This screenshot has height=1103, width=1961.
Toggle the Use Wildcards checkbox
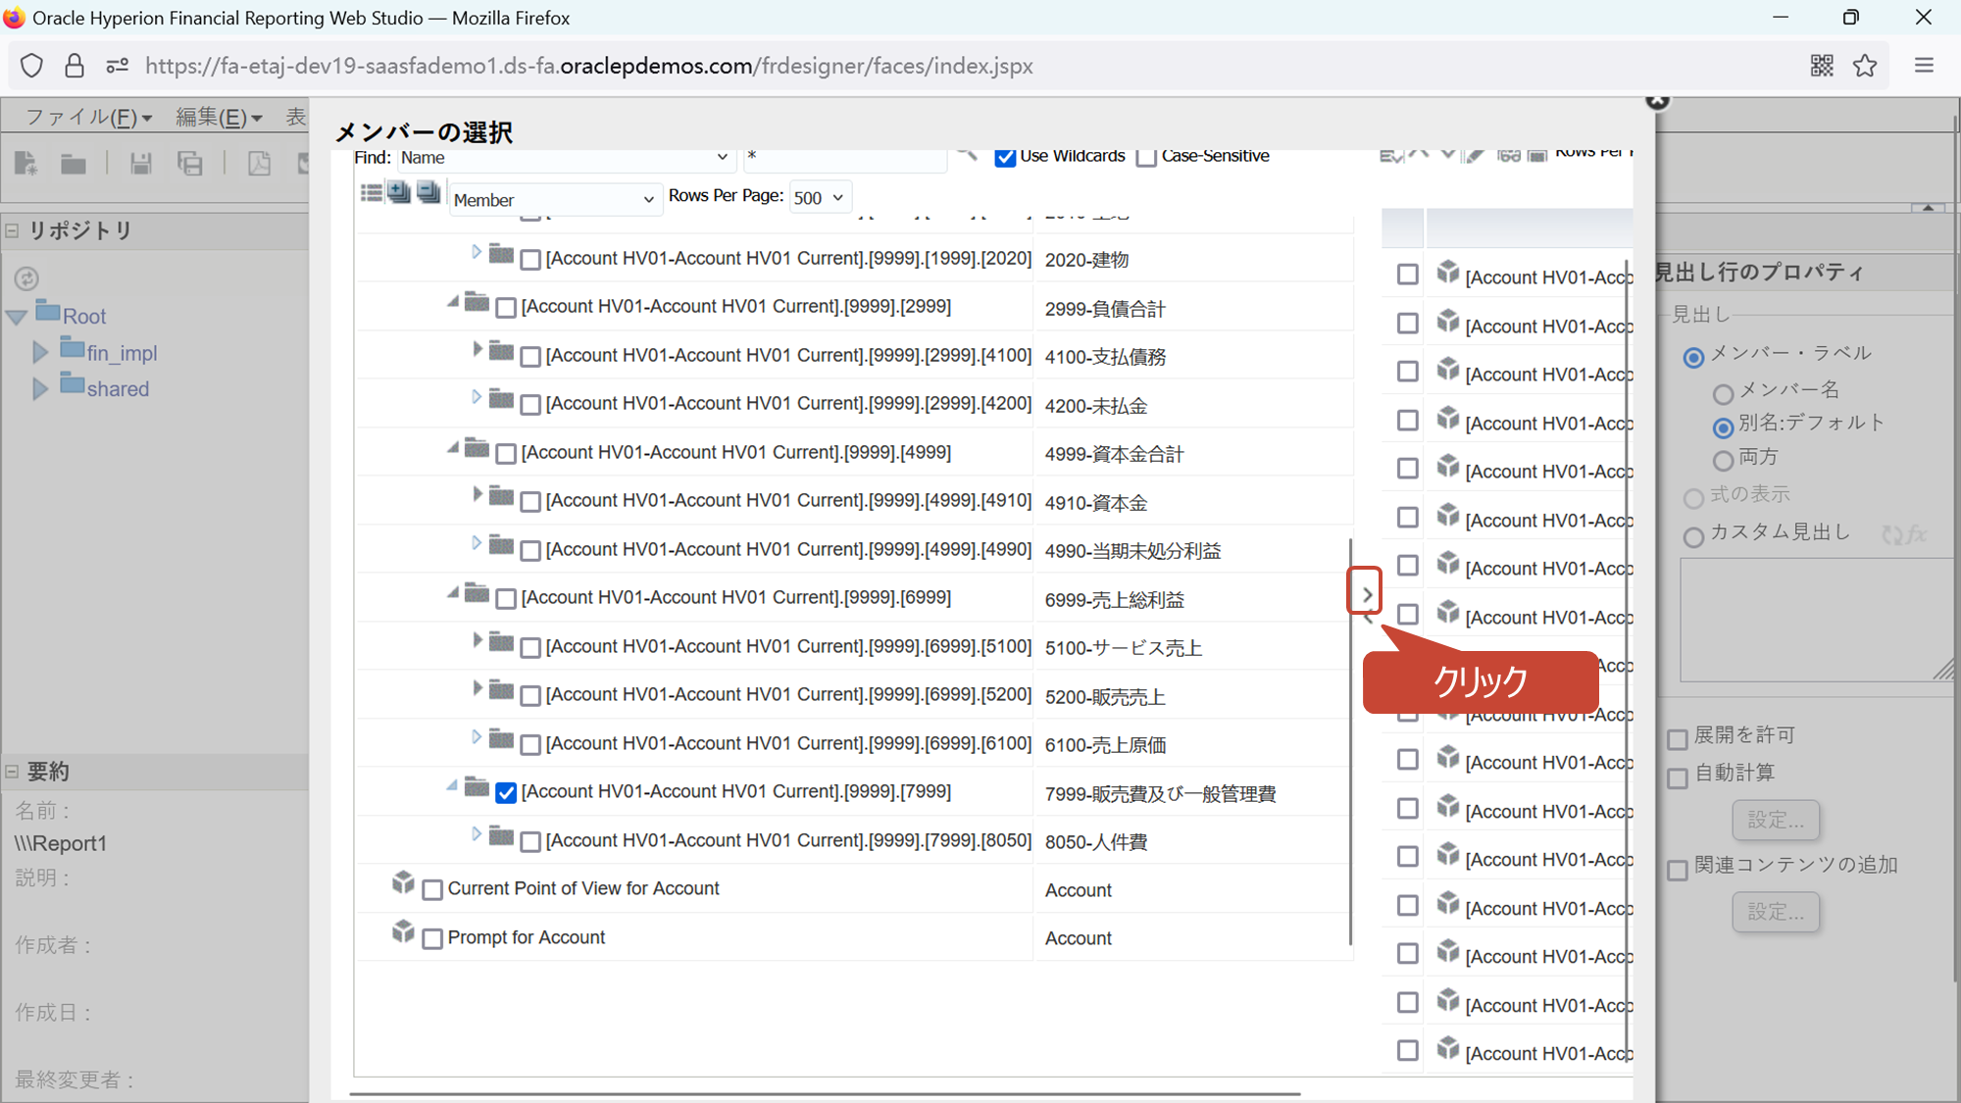click(x=1005, y=158)
